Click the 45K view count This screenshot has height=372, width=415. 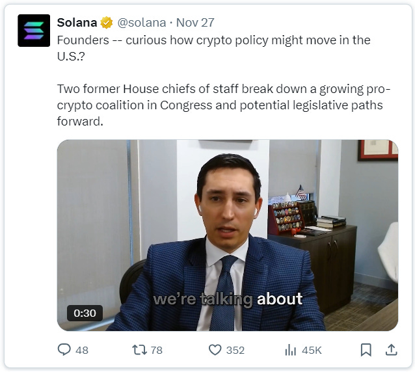[x=312, y=351]
